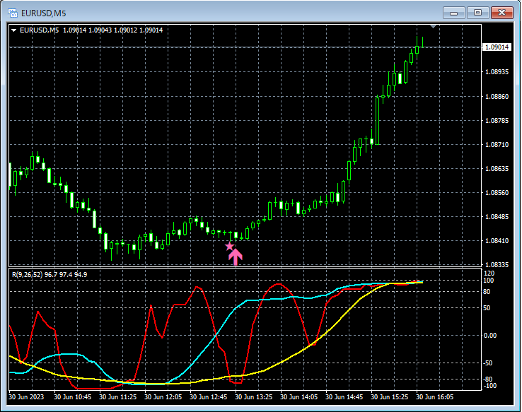Click the 30 Jun 16:05 time label
Image resolution: width=522 pixels, height=412 pixels.
coord(434,397)
